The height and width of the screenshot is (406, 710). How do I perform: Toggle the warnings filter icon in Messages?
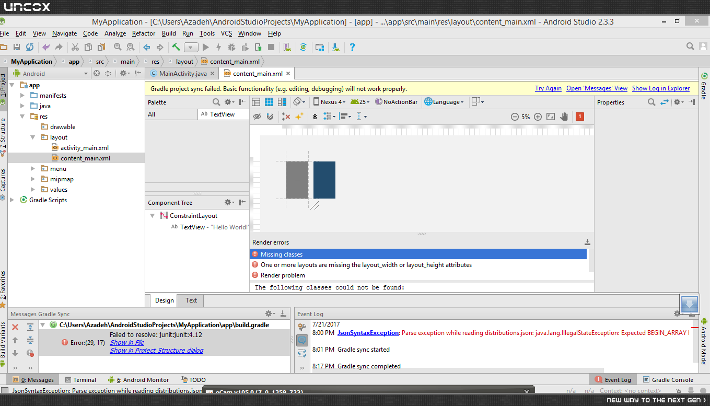click(30, 353)
